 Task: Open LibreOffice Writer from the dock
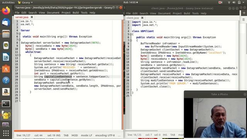pyautogui.click(x=6, y=57)
